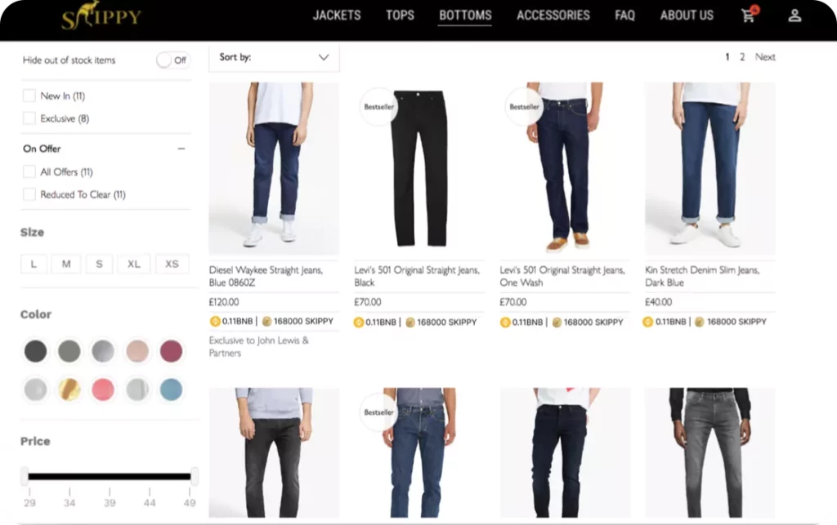Viewport: 837px width, 525px height.
Task: Go to the Accessories menu
Action: tap(553, 16)
